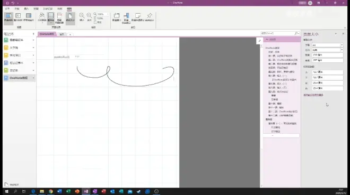Image resolution: width=350 pixels, height=195 pixels.
Task: Click the Zoom In magnifier
Action: coord(89,17)
